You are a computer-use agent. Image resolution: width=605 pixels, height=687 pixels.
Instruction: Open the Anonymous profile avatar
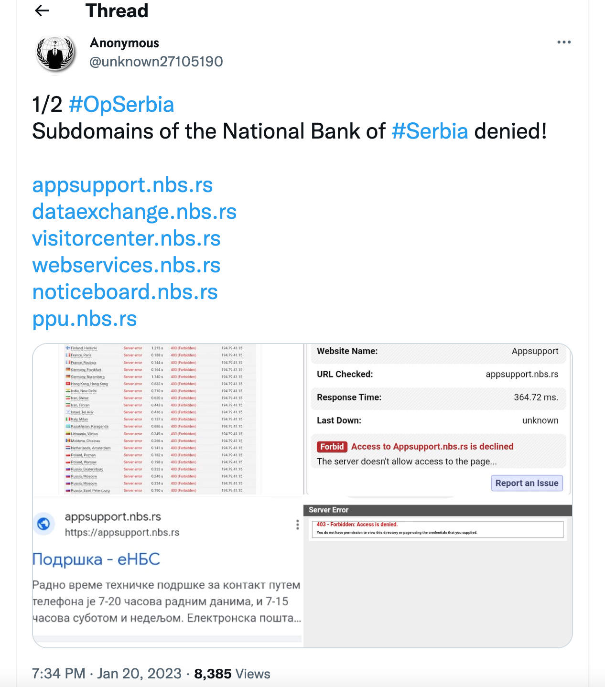55,54
